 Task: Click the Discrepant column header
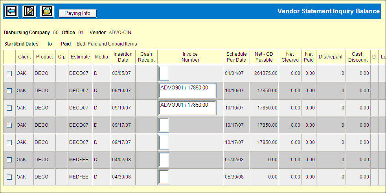click(331, 57)
